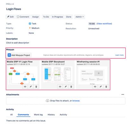Click the Medium priority value
Screen dimensions: 127x124
(x=34, y=28)
